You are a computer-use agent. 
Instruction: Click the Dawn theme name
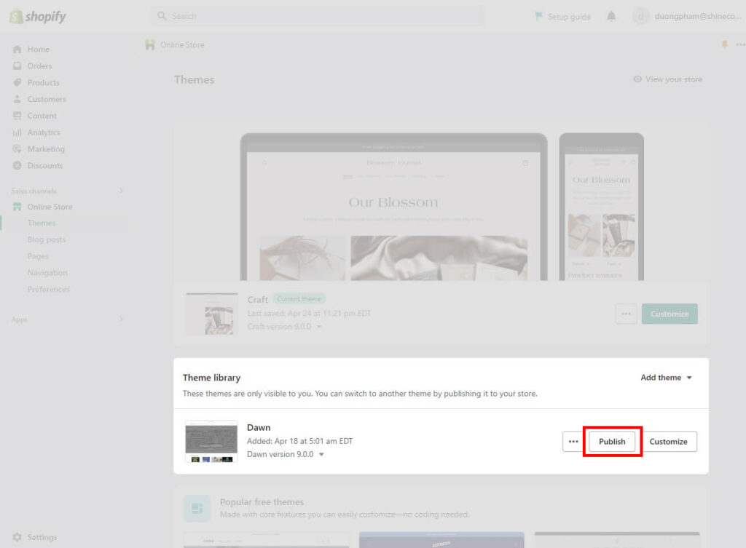tap(259, 428)
